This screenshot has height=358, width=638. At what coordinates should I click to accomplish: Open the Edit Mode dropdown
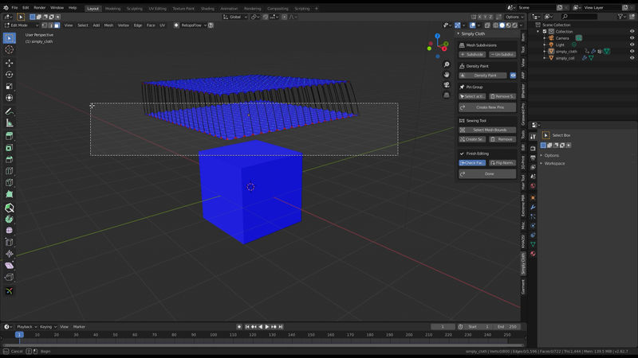[x=22, y=25]
